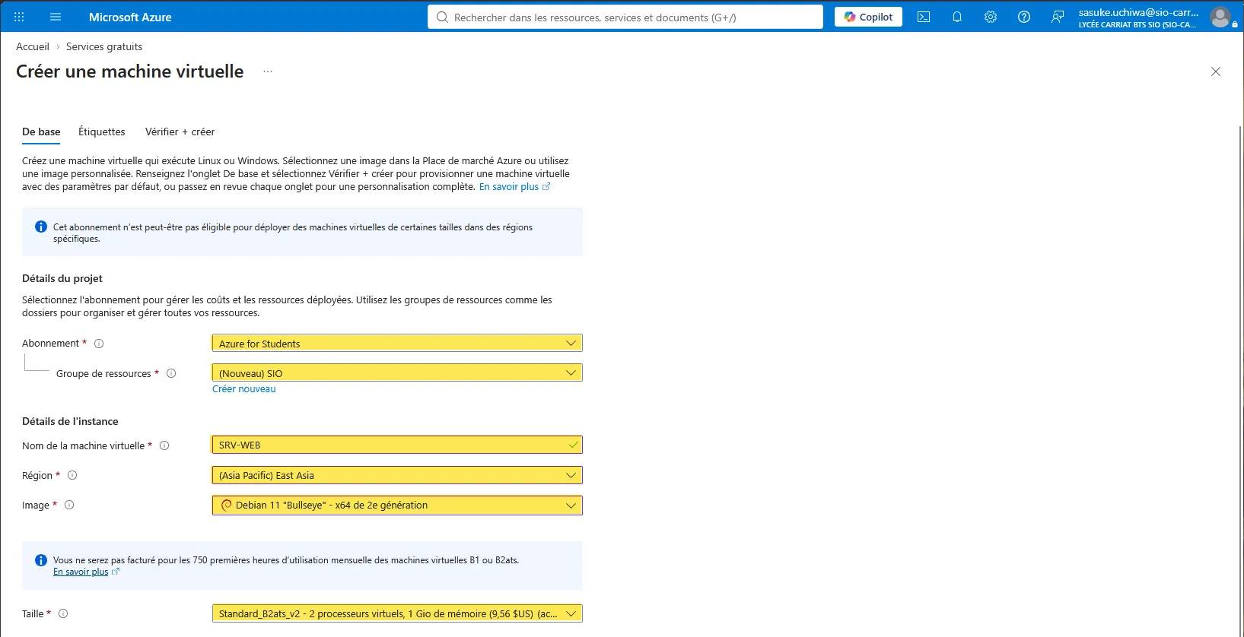Open the Taille size dropdown

coord(397,613)
